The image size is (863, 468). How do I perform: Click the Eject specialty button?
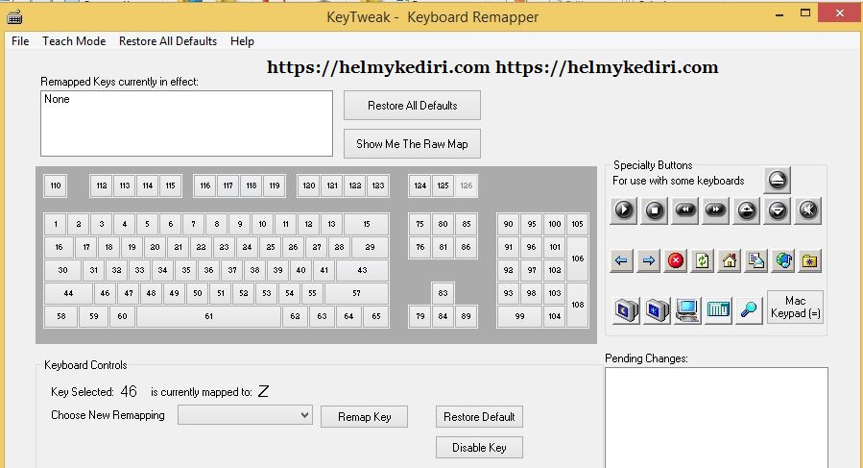778,181
